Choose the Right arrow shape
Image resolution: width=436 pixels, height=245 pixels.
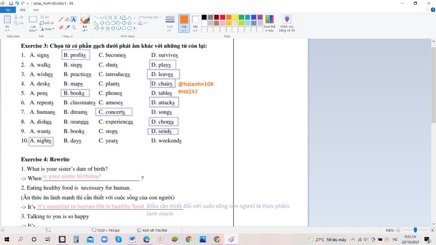point(118,23)
